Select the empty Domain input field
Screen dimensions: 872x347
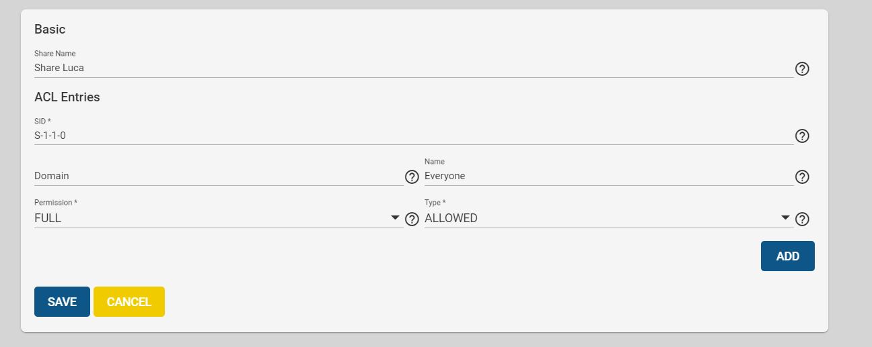[219, 176]
